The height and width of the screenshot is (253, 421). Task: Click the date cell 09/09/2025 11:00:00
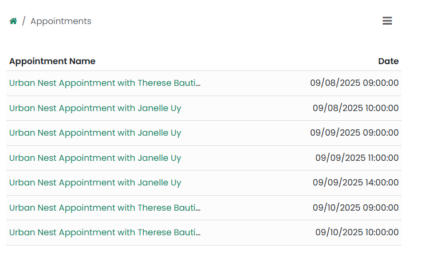click(357, 158)
